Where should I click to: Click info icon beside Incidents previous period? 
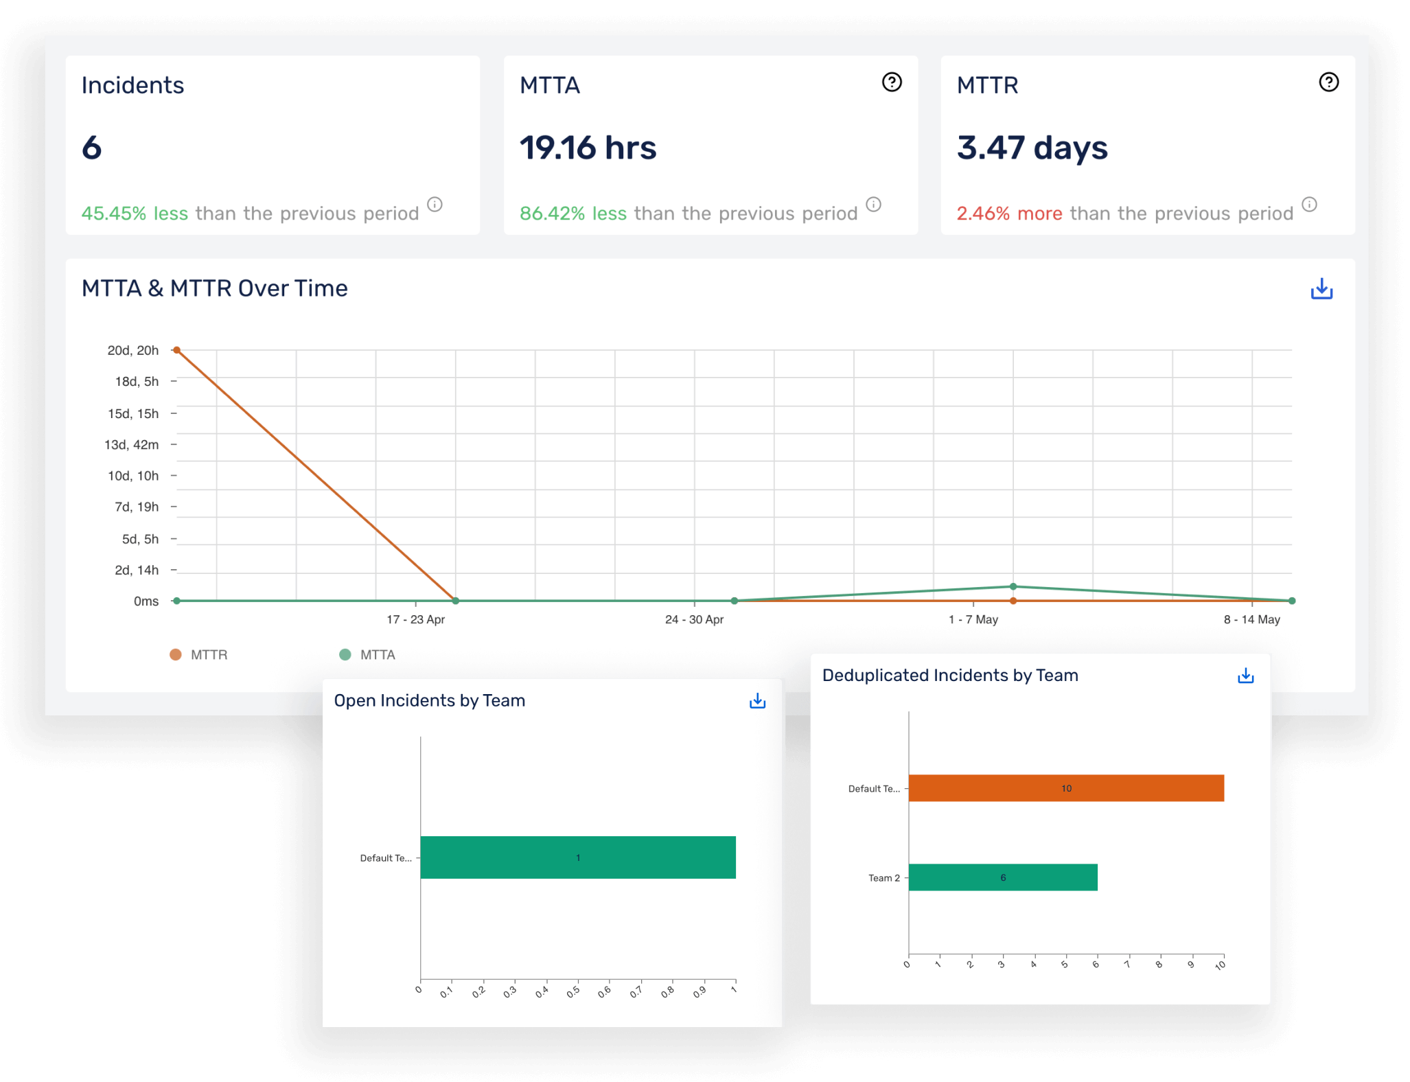pos(435,205)
